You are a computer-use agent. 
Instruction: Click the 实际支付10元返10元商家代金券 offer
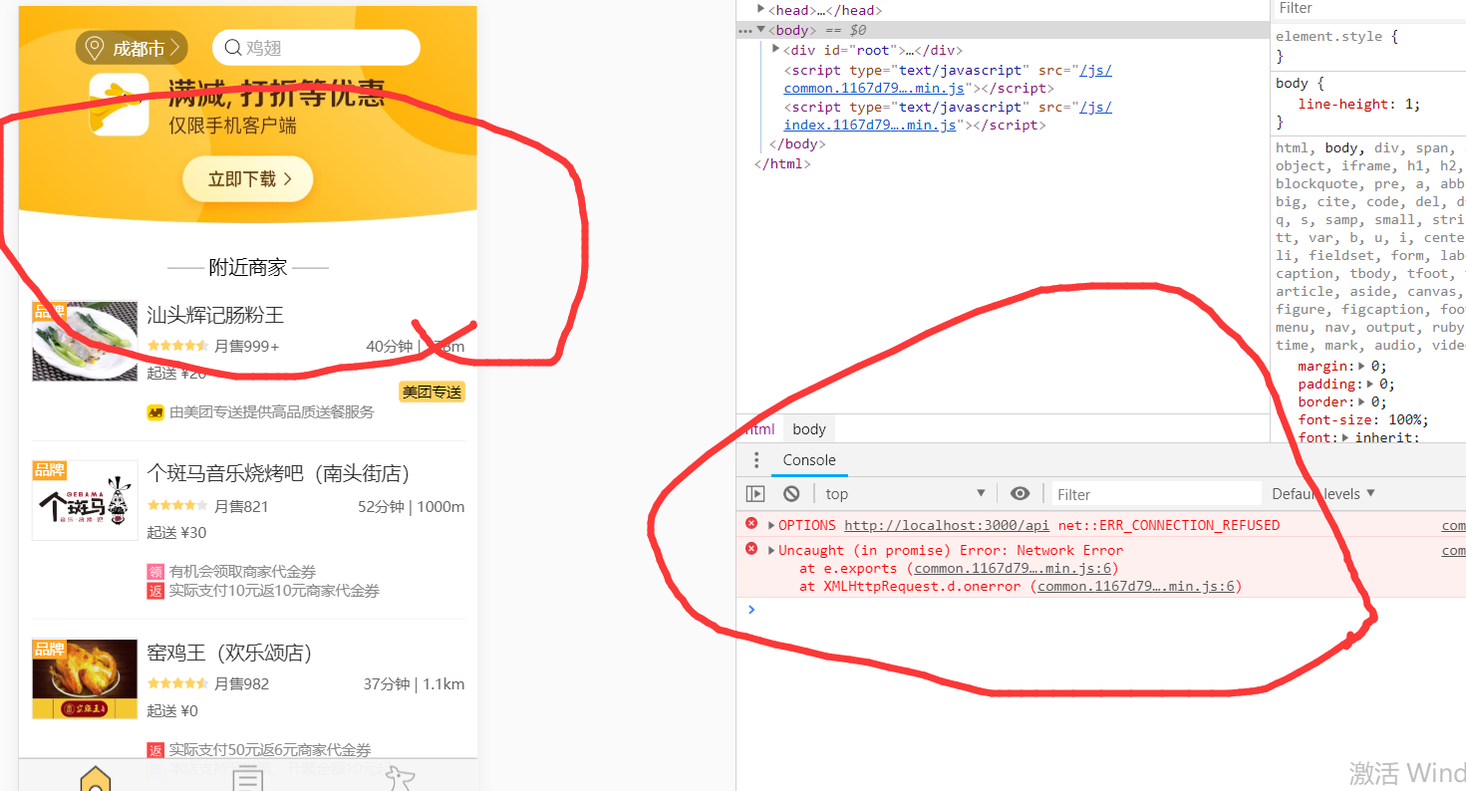[x=274, y=591]
